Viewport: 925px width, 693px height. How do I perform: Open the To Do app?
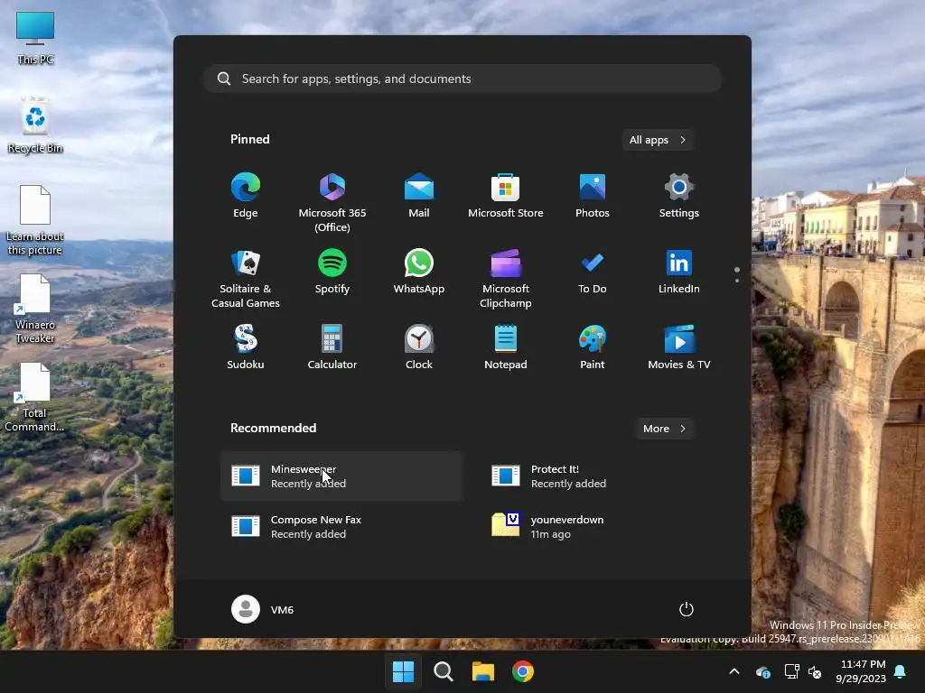(x=593, y=271)
